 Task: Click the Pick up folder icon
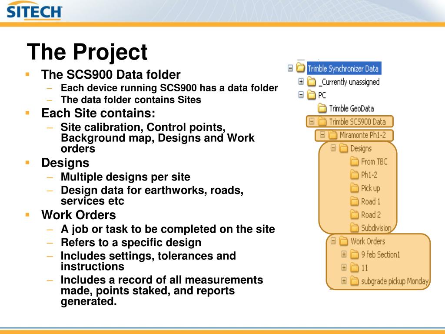tap(354, 188)
